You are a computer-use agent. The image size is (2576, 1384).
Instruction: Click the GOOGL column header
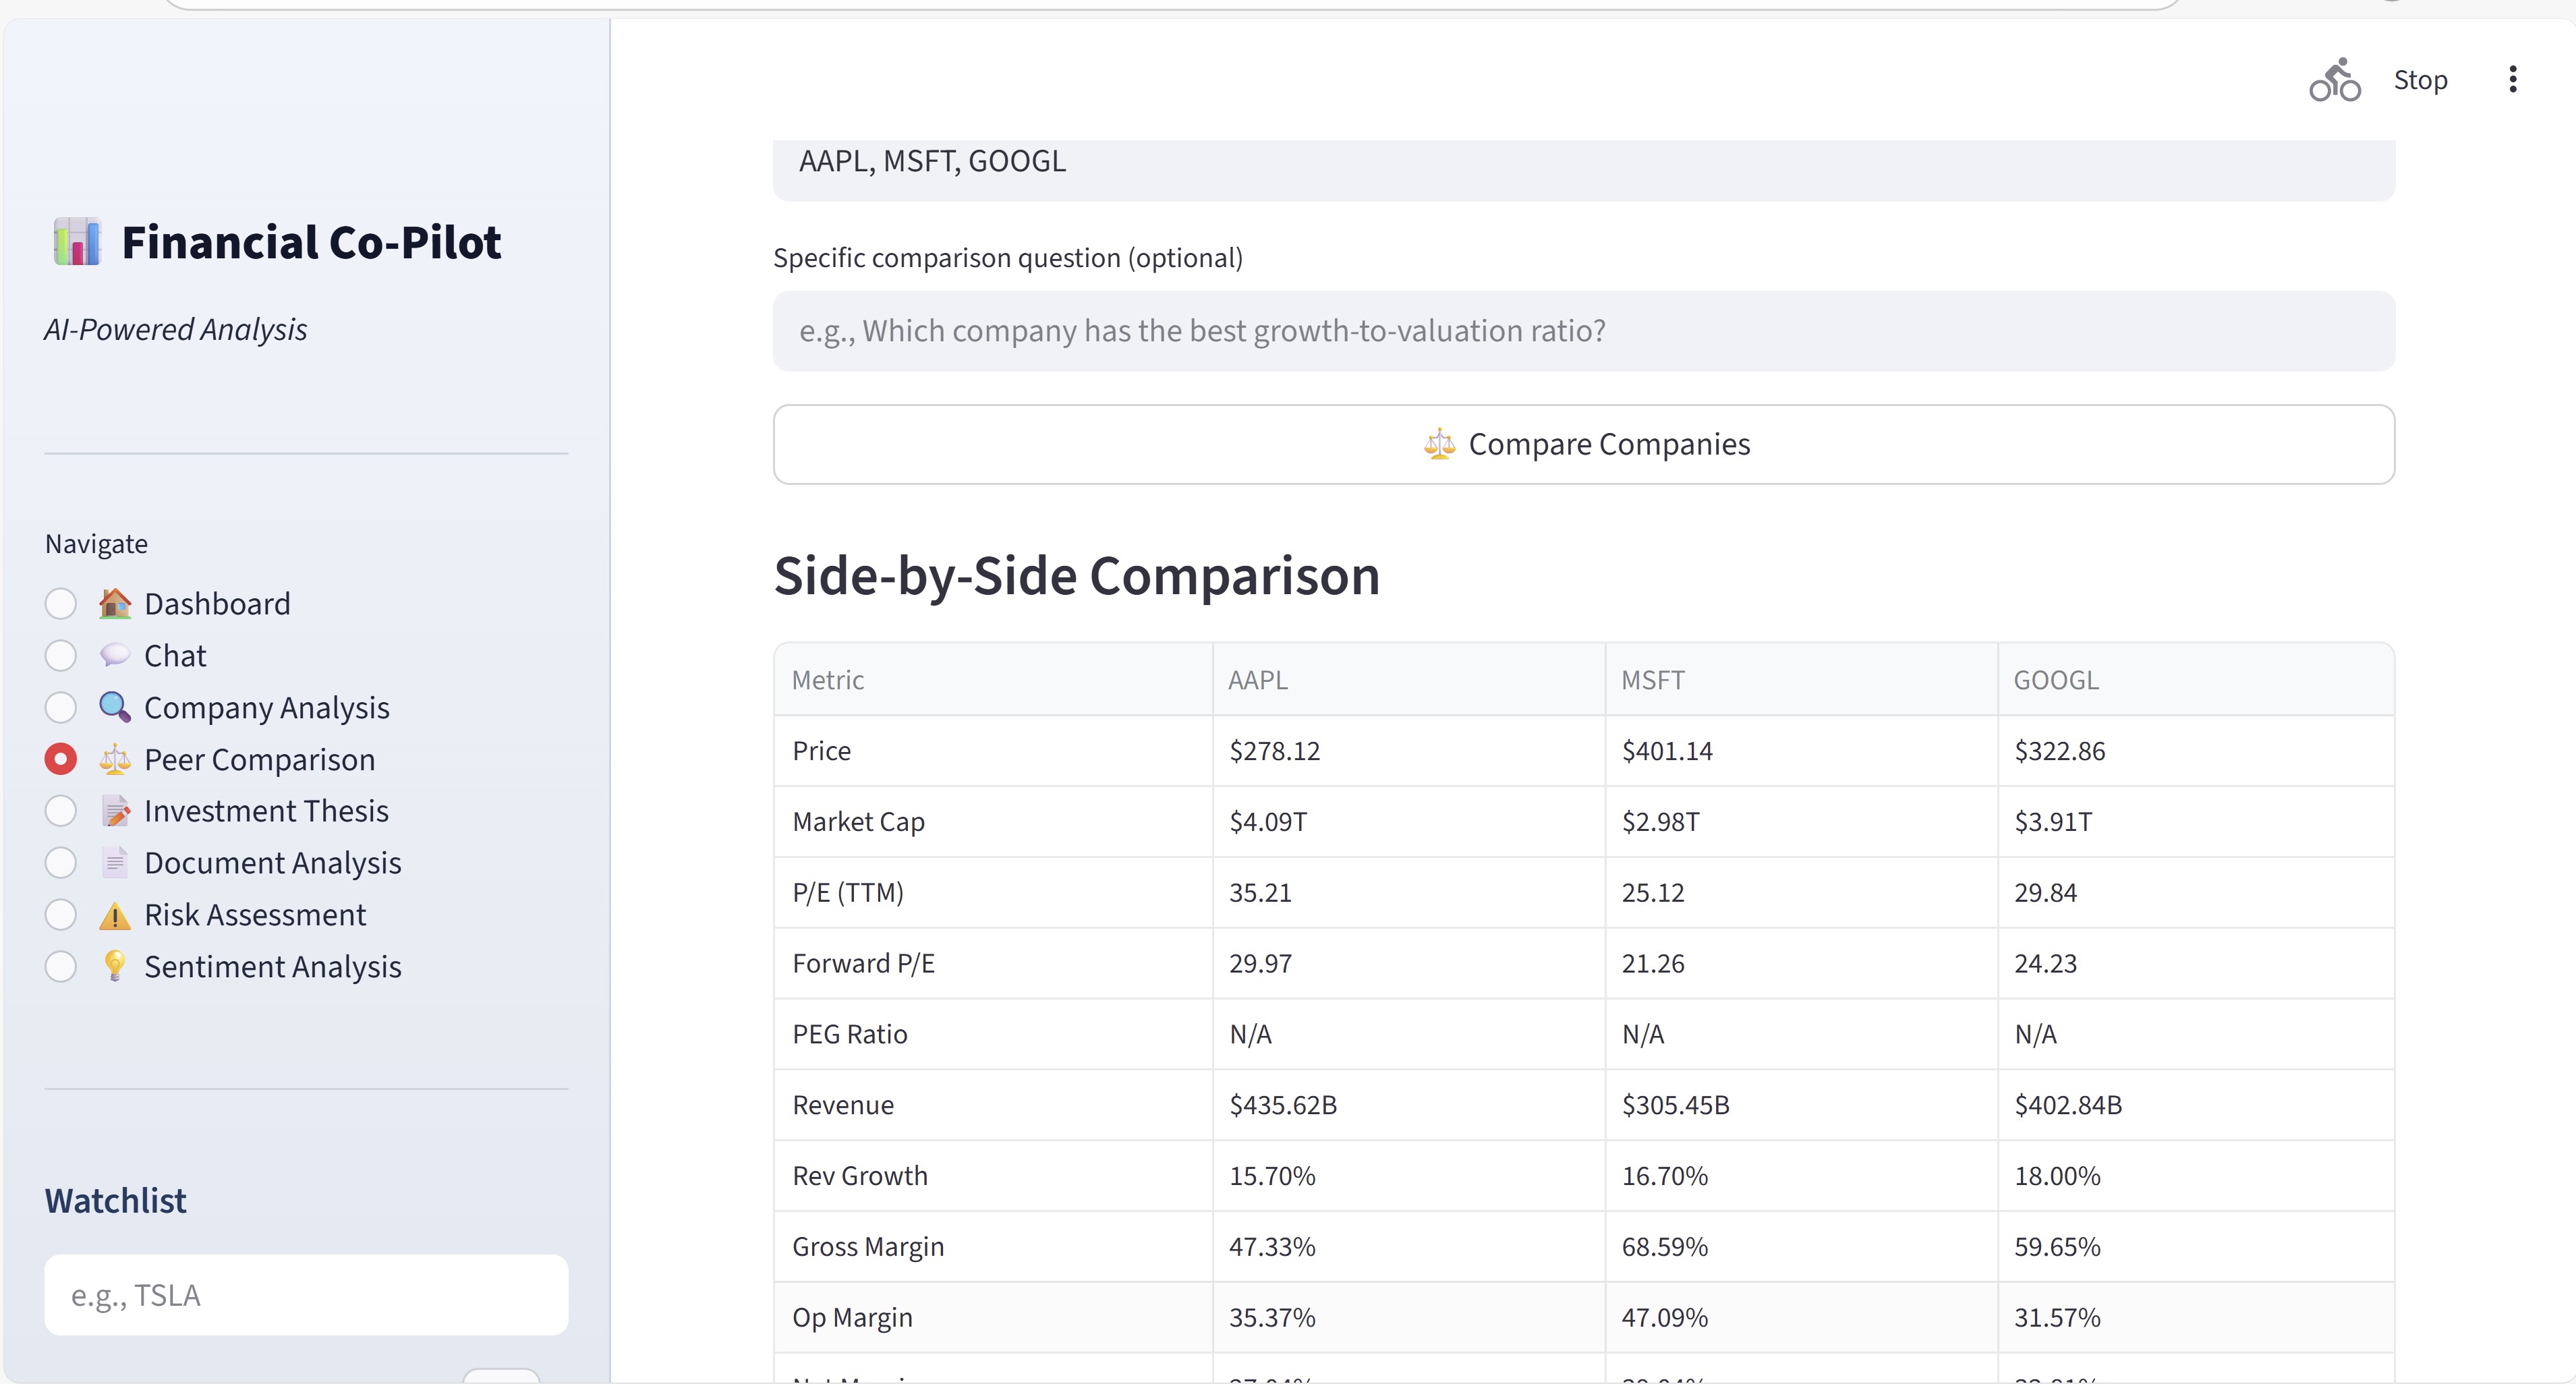click(2055, 680)
